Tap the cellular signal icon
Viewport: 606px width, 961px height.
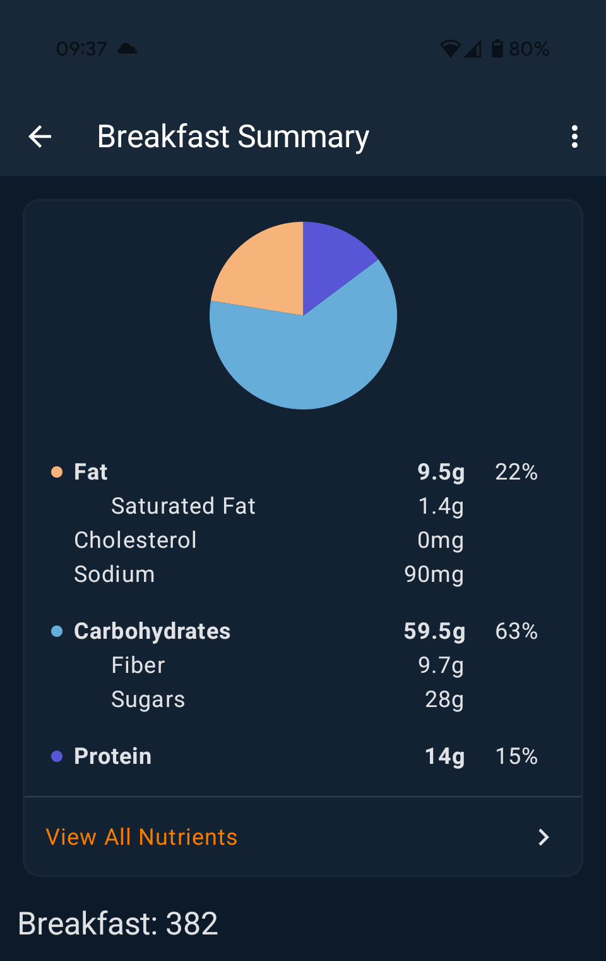473,49
